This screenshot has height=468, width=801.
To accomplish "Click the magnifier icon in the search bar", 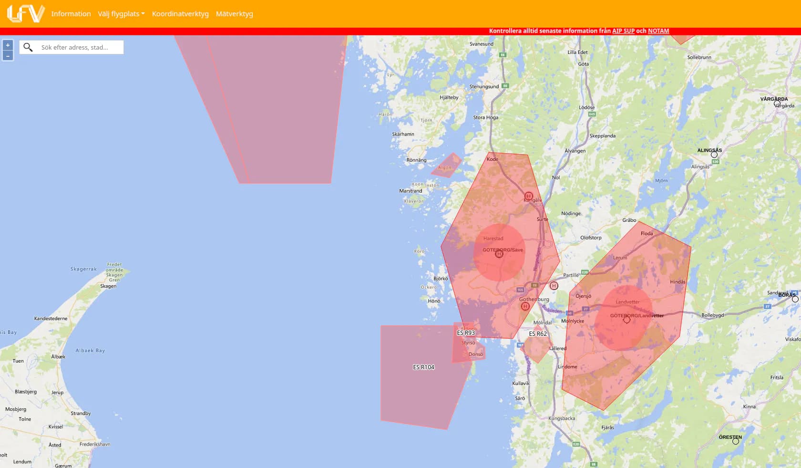I will click(x=28, y=47).
